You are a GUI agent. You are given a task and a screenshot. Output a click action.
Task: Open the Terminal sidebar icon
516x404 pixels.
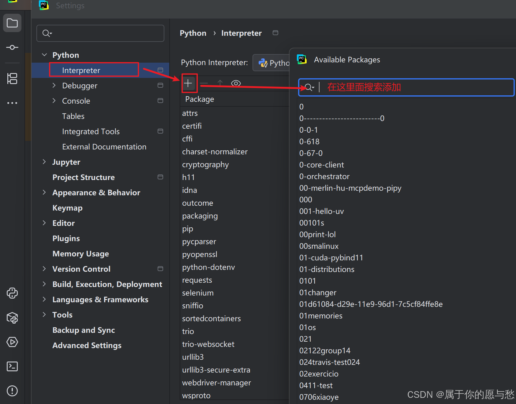coord(12,366)
